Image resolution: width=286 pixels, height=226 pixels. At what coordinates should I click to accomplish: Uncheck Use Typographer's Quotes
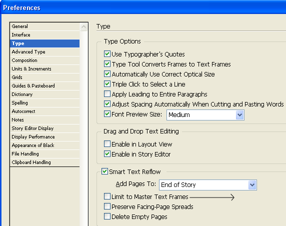click(x=107, y=54)
